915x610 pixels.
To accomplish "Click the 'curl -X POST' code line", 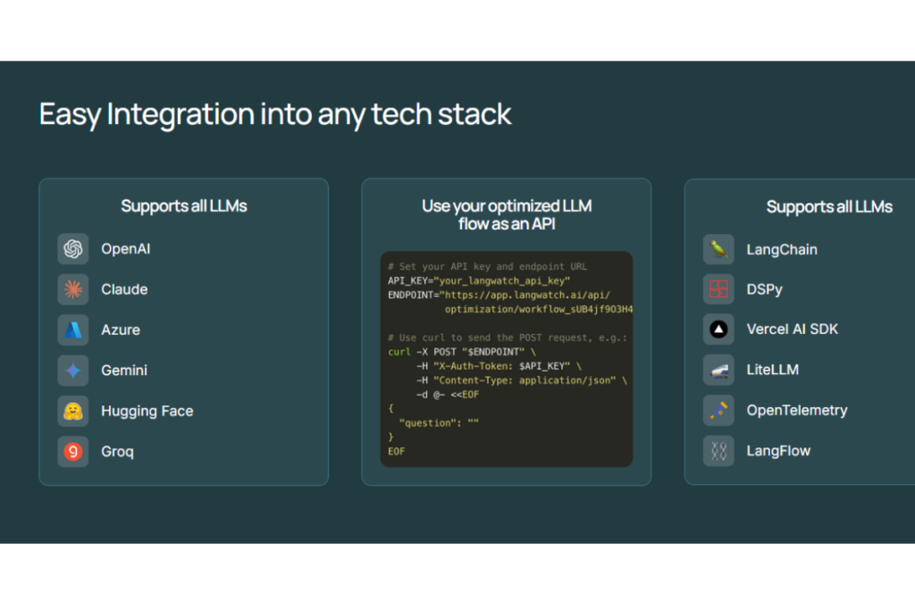I will [462, 352].
